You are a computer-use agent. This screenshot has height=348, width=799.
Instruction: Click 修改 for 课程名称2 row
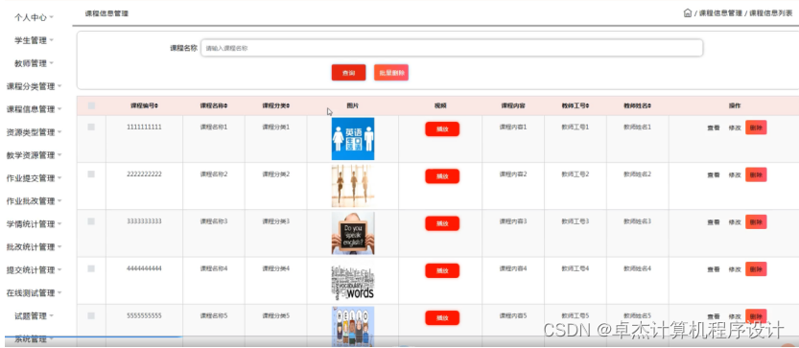click(x=735, y=175)
